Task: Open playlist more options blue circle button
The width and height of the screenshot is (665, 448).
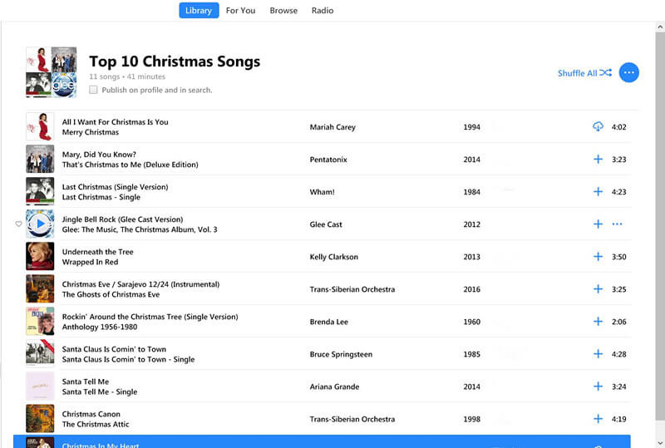Action: [629, 72]
